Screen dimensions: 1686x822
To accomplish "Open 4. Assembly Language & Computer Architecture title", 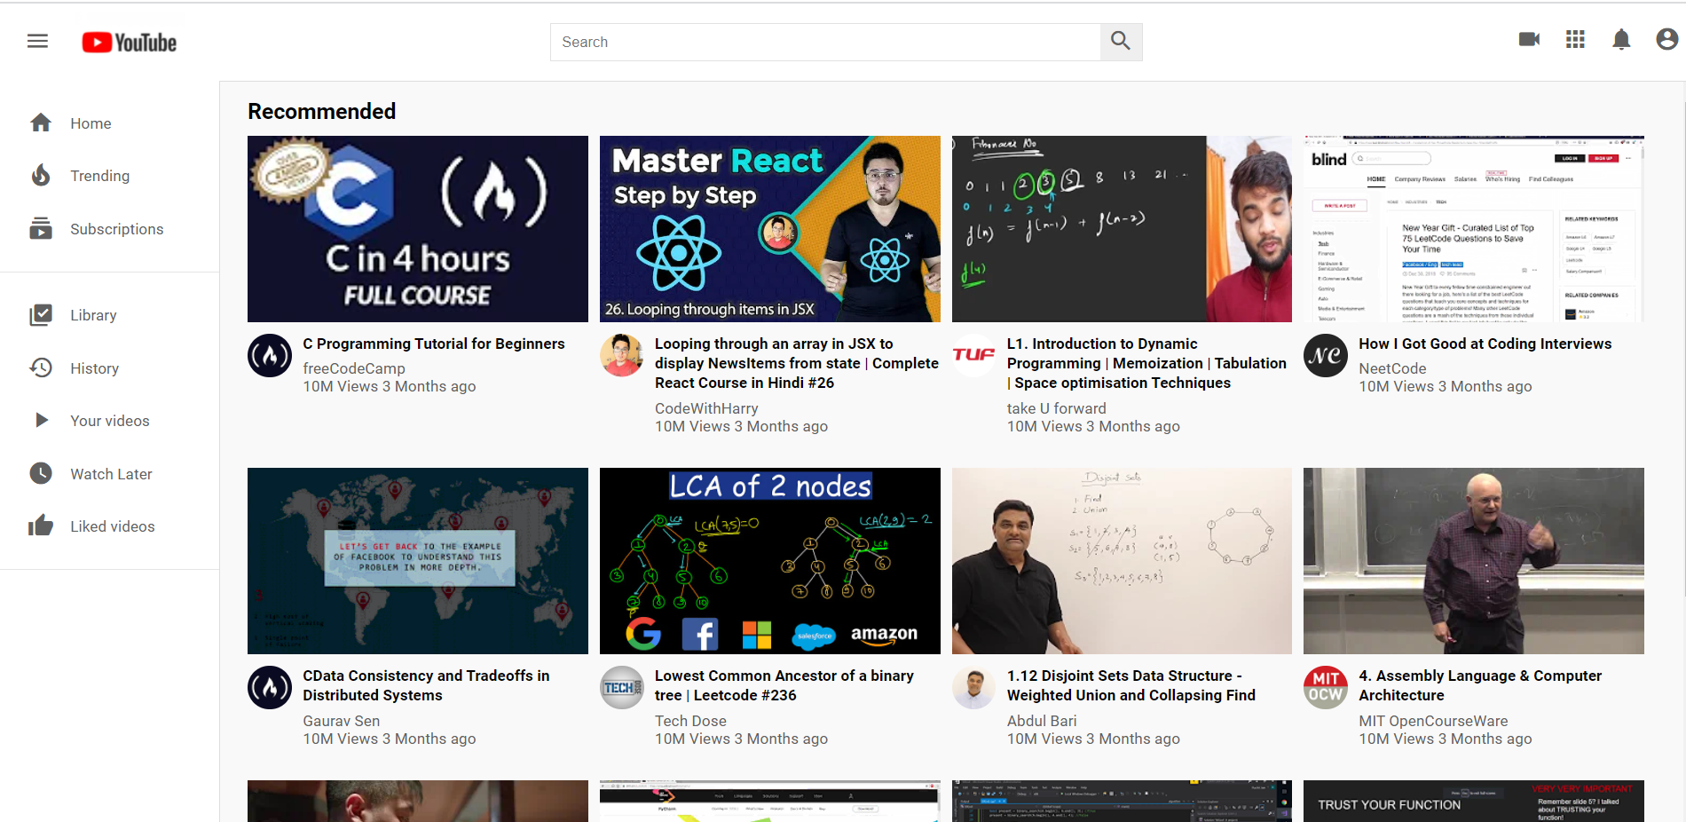I will (1480, 685).
